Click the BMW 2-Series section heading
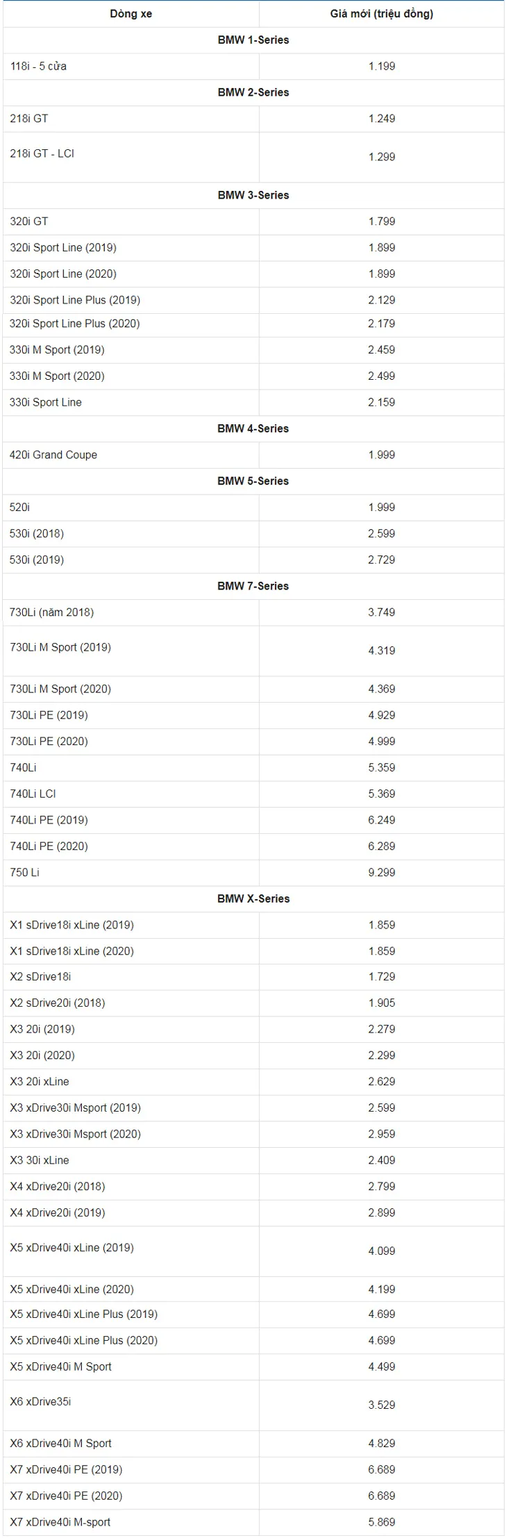The height and width of the screenshot is (1538, 506). tap(253, 92)
